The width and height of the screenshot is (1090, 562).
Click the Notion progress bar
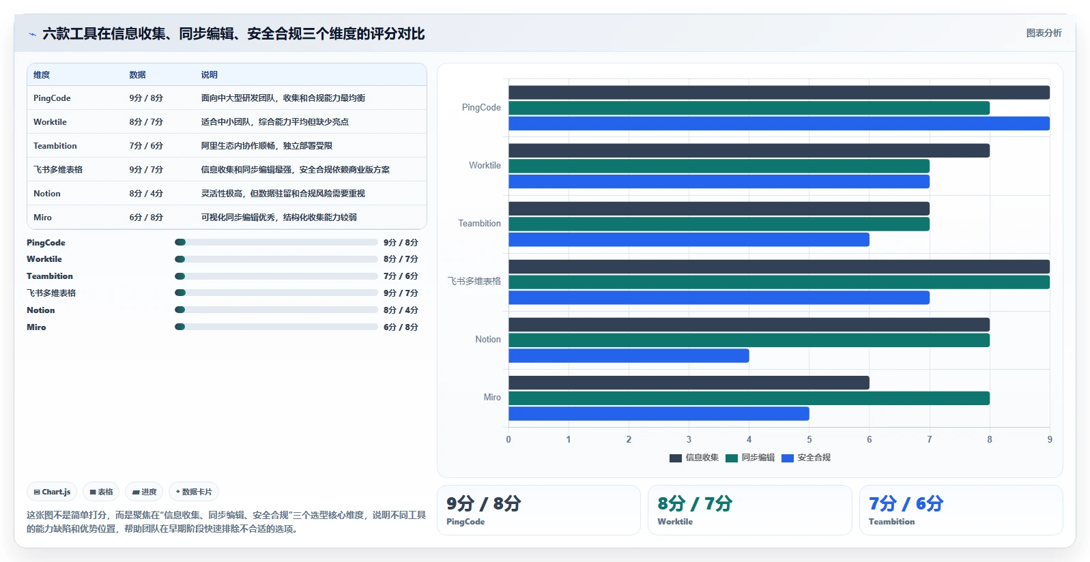tap(276, 310)
